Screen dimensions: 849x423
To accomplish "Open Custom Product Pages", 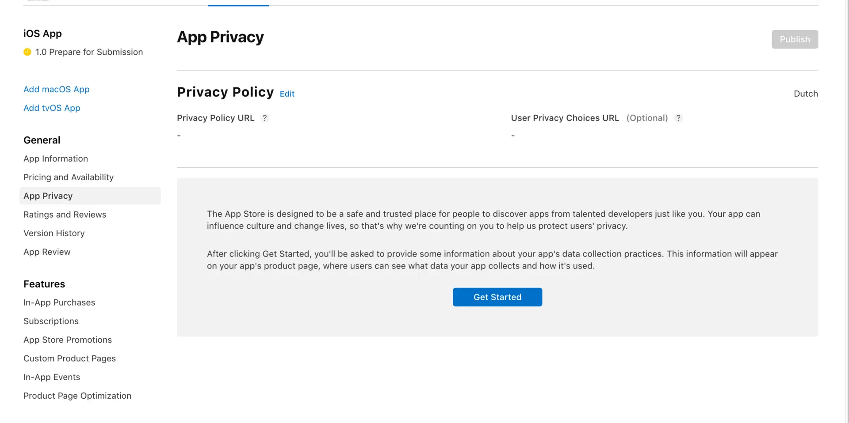I will point(69,359).
